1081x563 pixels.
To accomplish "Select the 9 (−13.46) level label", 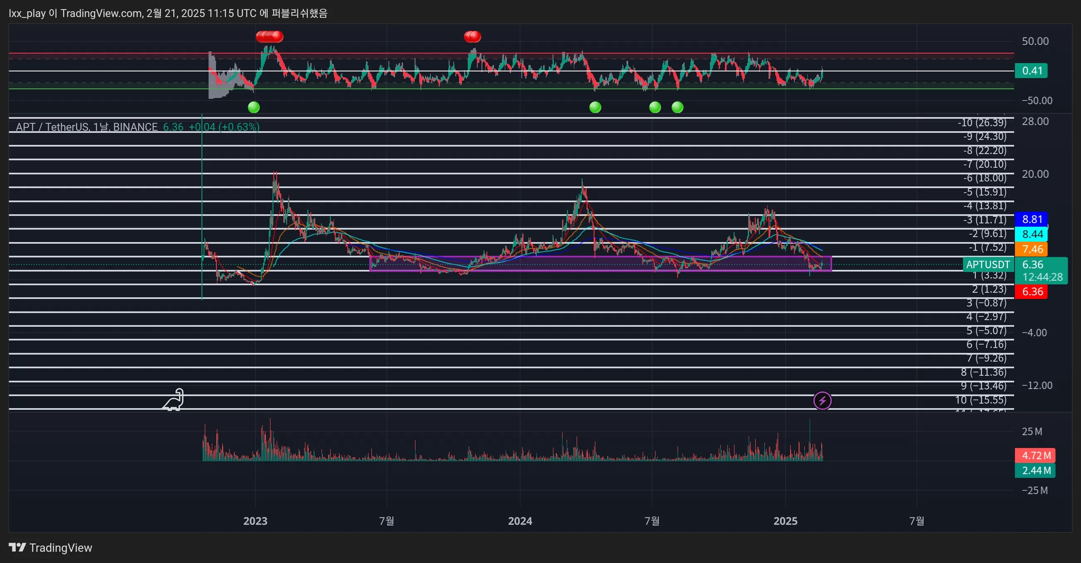I will click(984, 386).
